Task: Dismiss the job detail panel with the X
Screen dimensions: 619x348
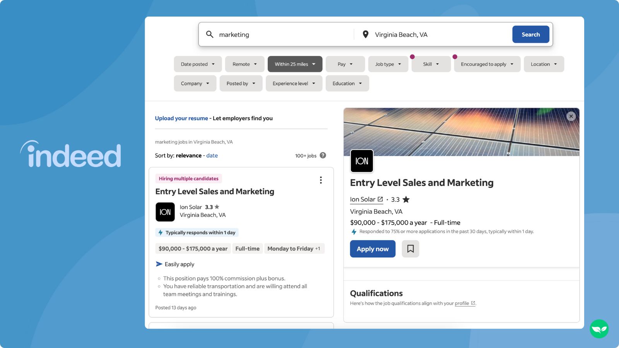Action: coord(571,116)
